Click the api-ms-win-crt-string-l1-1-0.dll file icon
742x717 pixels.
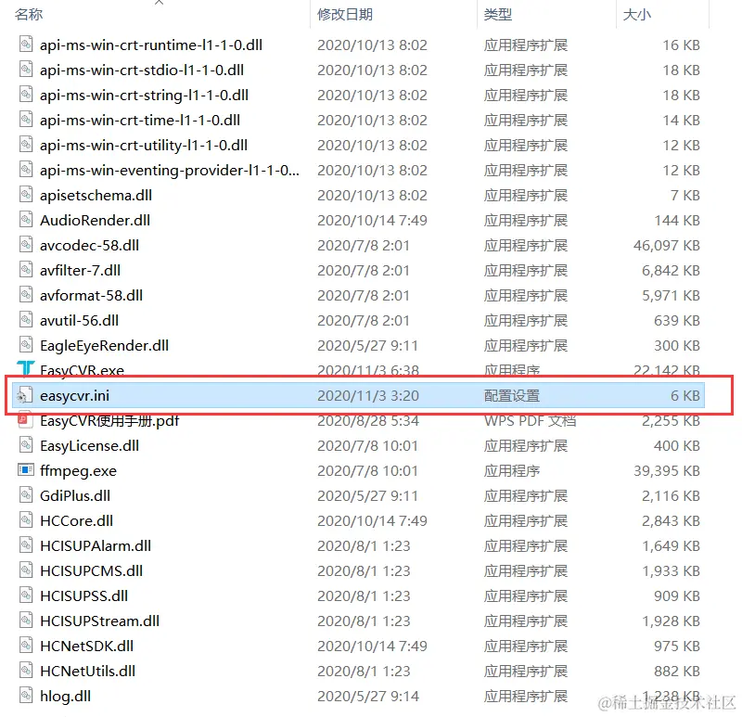coord(26,95)
